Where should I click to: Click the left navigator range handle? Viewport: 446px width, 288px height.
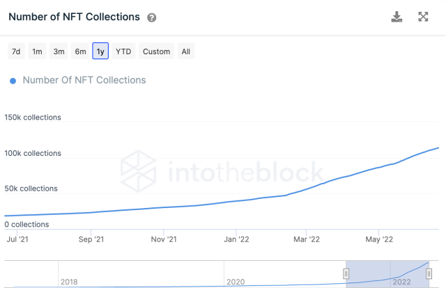(346, 273)
